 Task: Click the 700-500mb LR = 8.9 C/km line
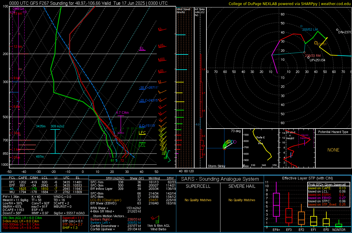tap(21, 228)
